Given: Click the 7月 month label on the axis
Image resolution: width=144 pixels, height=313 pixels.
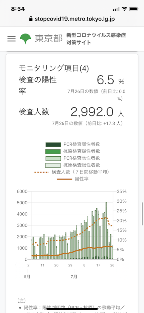Looking at the screenshot, I should click(74, 277).
